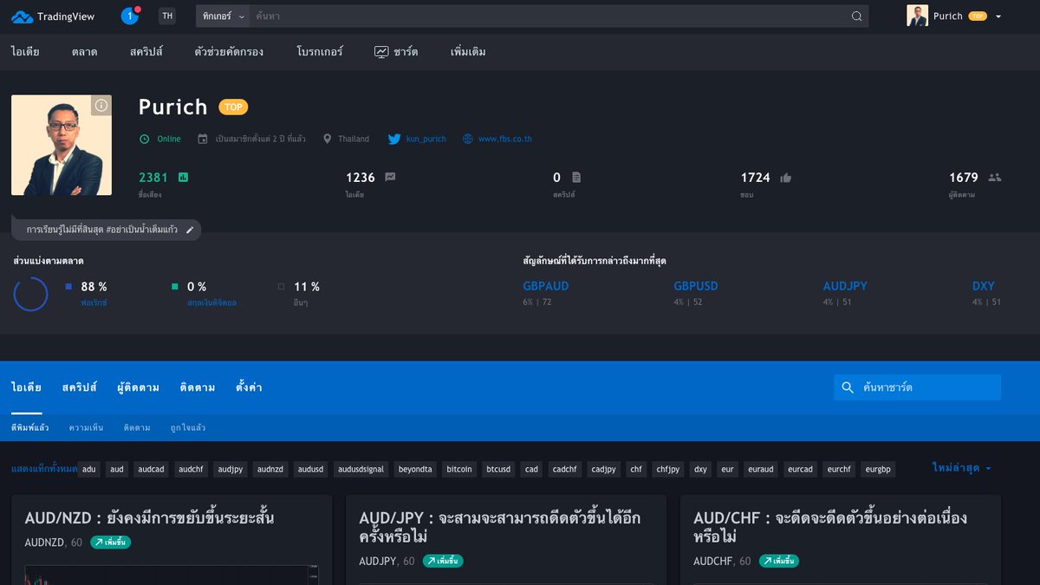Click the Online status indicator

coord(161,139)
